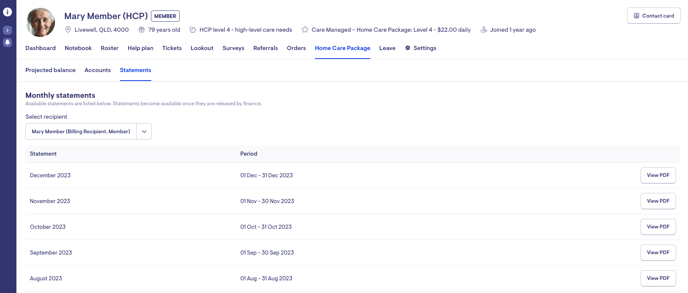Navigate to the Help plan tab
The height and width of the screenshot is (293, 688).
141,48
